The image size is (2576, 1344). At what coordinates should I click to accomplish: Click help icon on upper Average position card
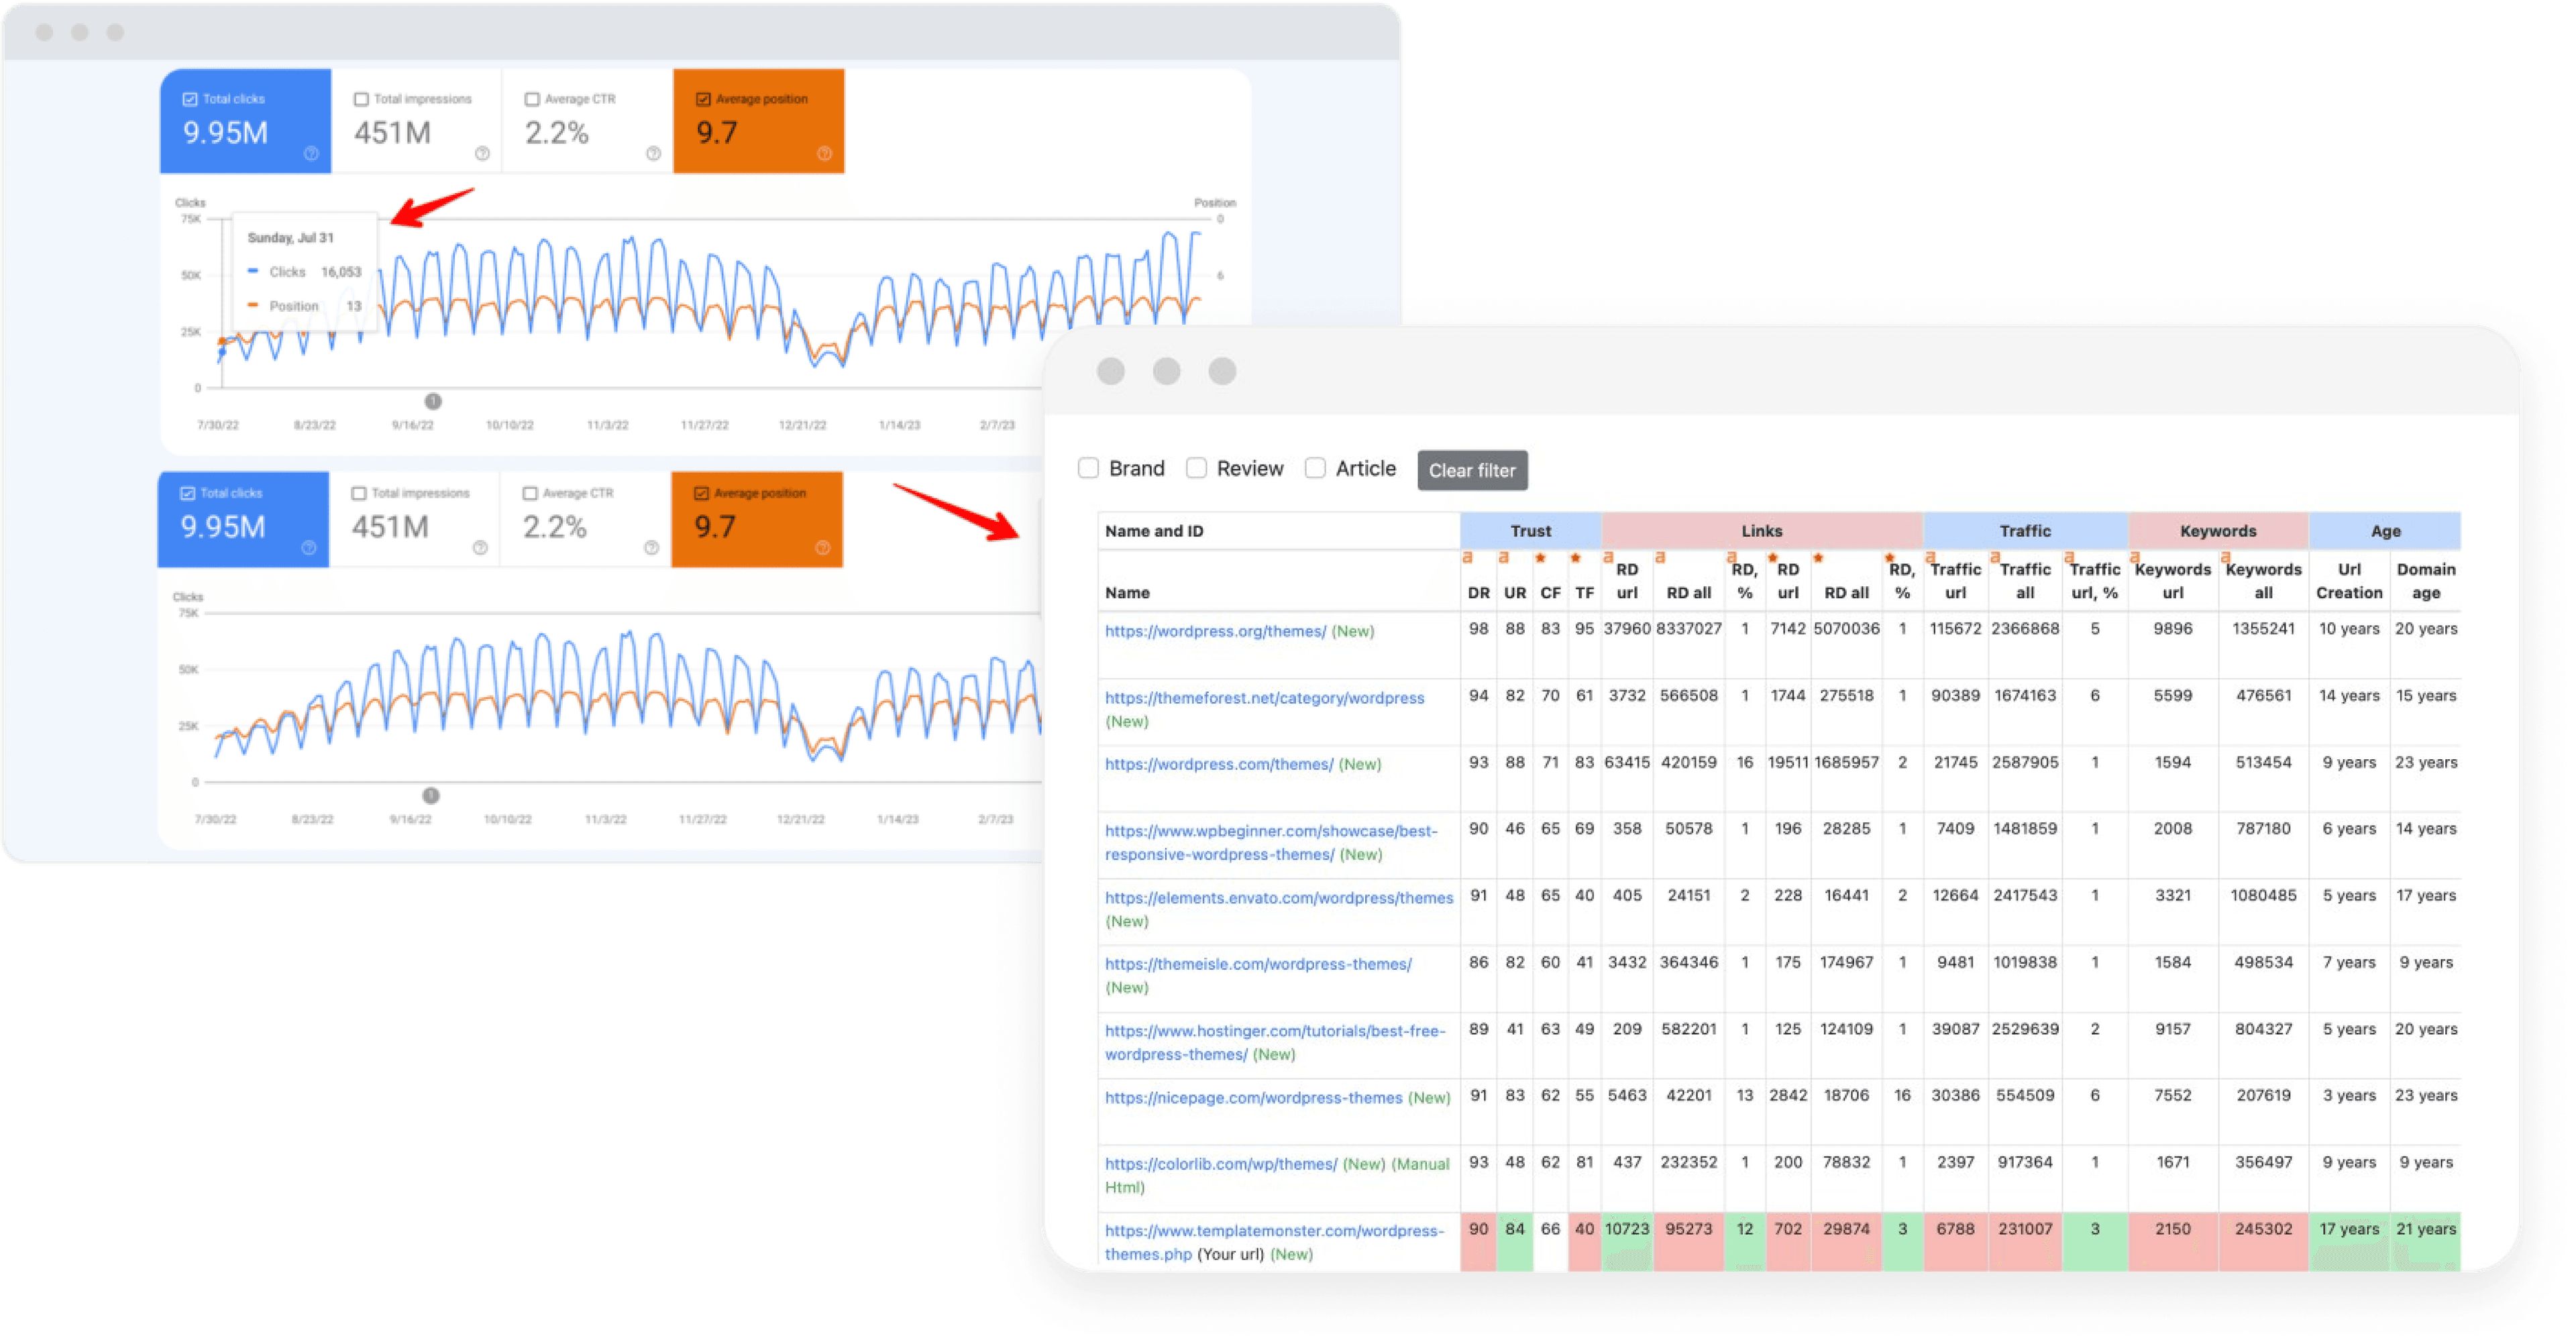click(824, 153)
